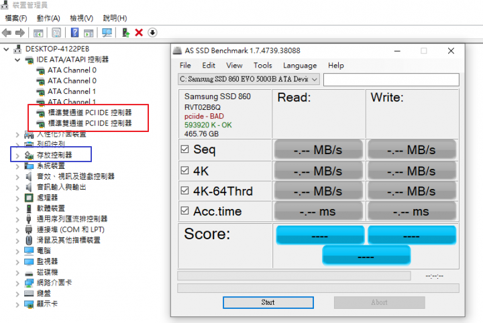The height and width of the screenshot is (323, 483).
Task: Click the 軟體裝置 icon
Action: click(x=29, y=208)
